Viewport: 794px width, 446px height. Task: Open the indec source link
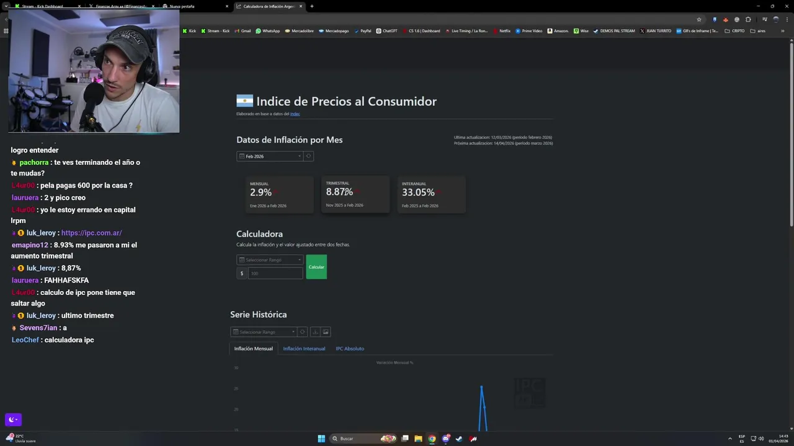295,114
